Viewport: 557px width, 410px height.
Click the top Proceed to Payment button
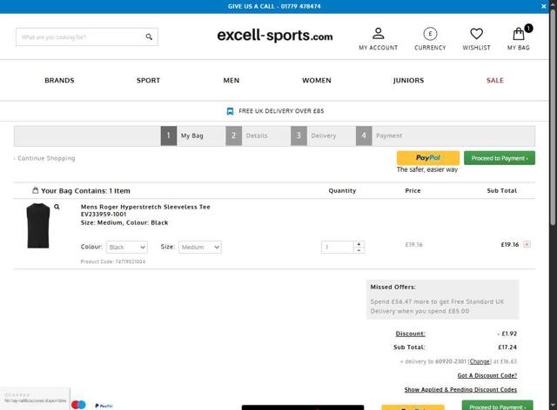pyautogui.click(x=500, y=158)
